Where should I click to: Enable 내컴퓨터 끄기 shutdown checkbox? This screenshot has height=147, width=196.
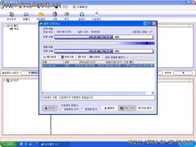[62, 109]
